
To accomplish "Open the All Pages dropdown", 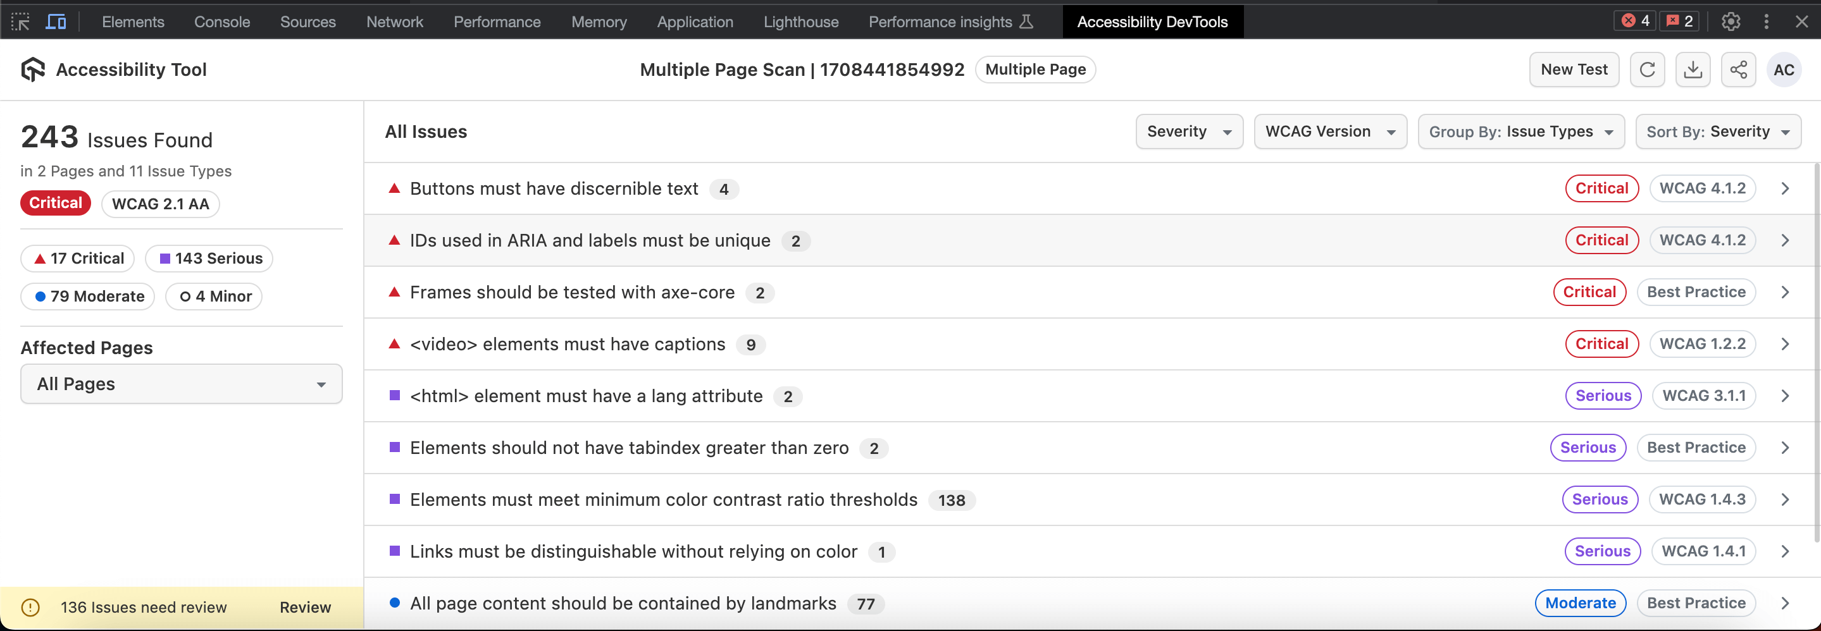I will pos(181,384).
